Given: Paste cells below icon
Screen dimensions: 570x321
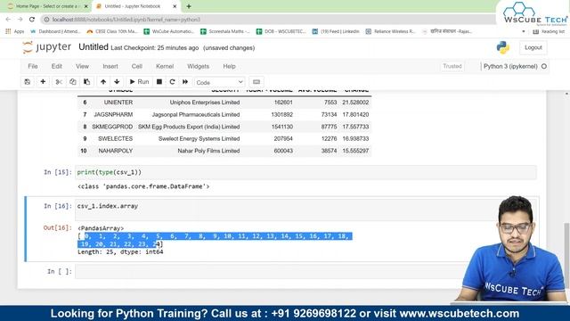Looking at the screenshot, I should click(x=87, y=82).
